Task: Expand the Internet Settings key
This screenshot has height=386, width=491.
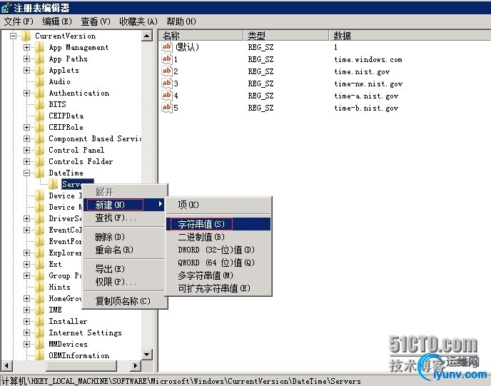Action: (x=27, y=332)
